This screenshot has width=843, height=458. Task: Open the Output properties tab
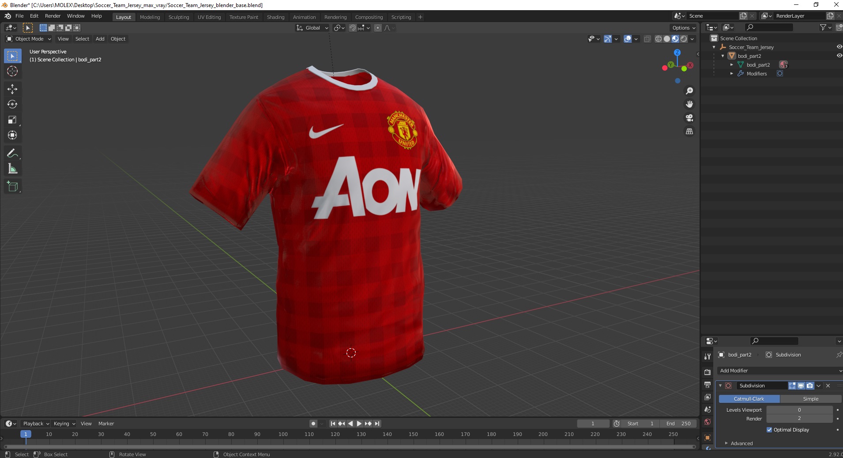pyautogui.click(x=708, y=385)
